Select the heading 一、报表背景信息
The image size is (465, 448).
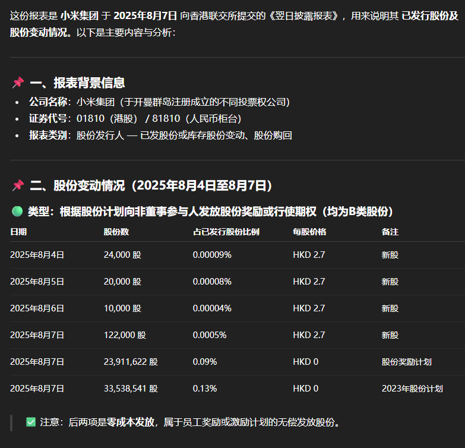click(77, 83)
